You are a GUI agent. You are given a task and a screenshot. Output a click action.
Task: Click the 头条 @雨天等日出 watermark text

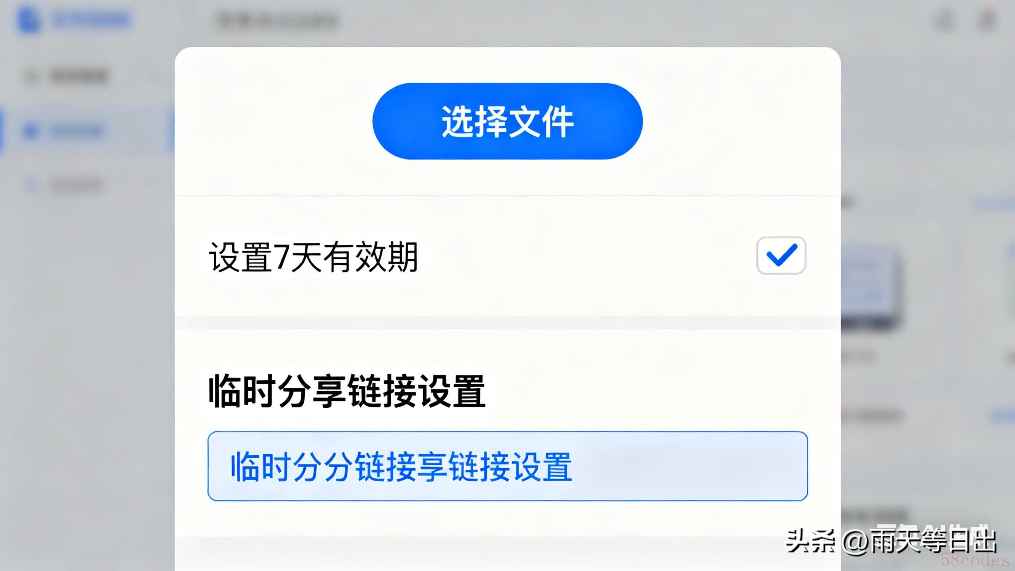coord(891,540)
